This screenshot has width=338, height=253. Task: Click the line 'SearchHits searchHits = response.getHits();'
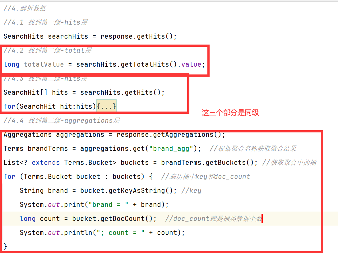tap(90, 36)
